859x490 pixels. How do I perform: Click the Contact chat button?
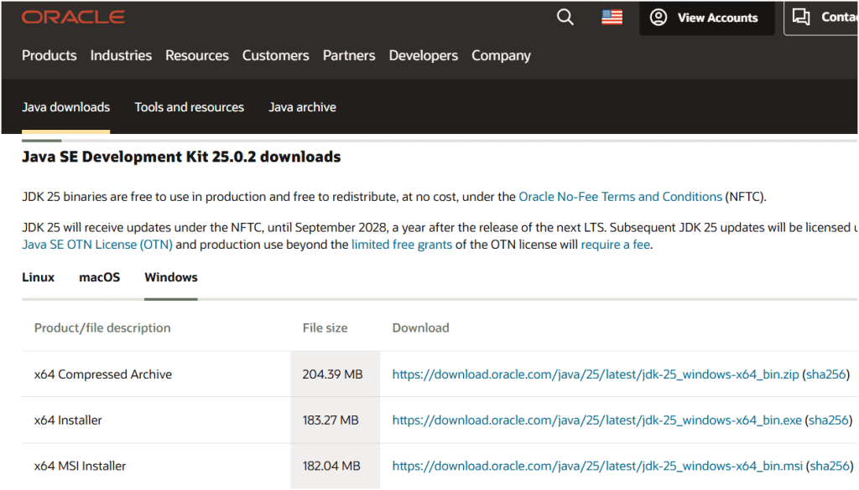point(822,18)
